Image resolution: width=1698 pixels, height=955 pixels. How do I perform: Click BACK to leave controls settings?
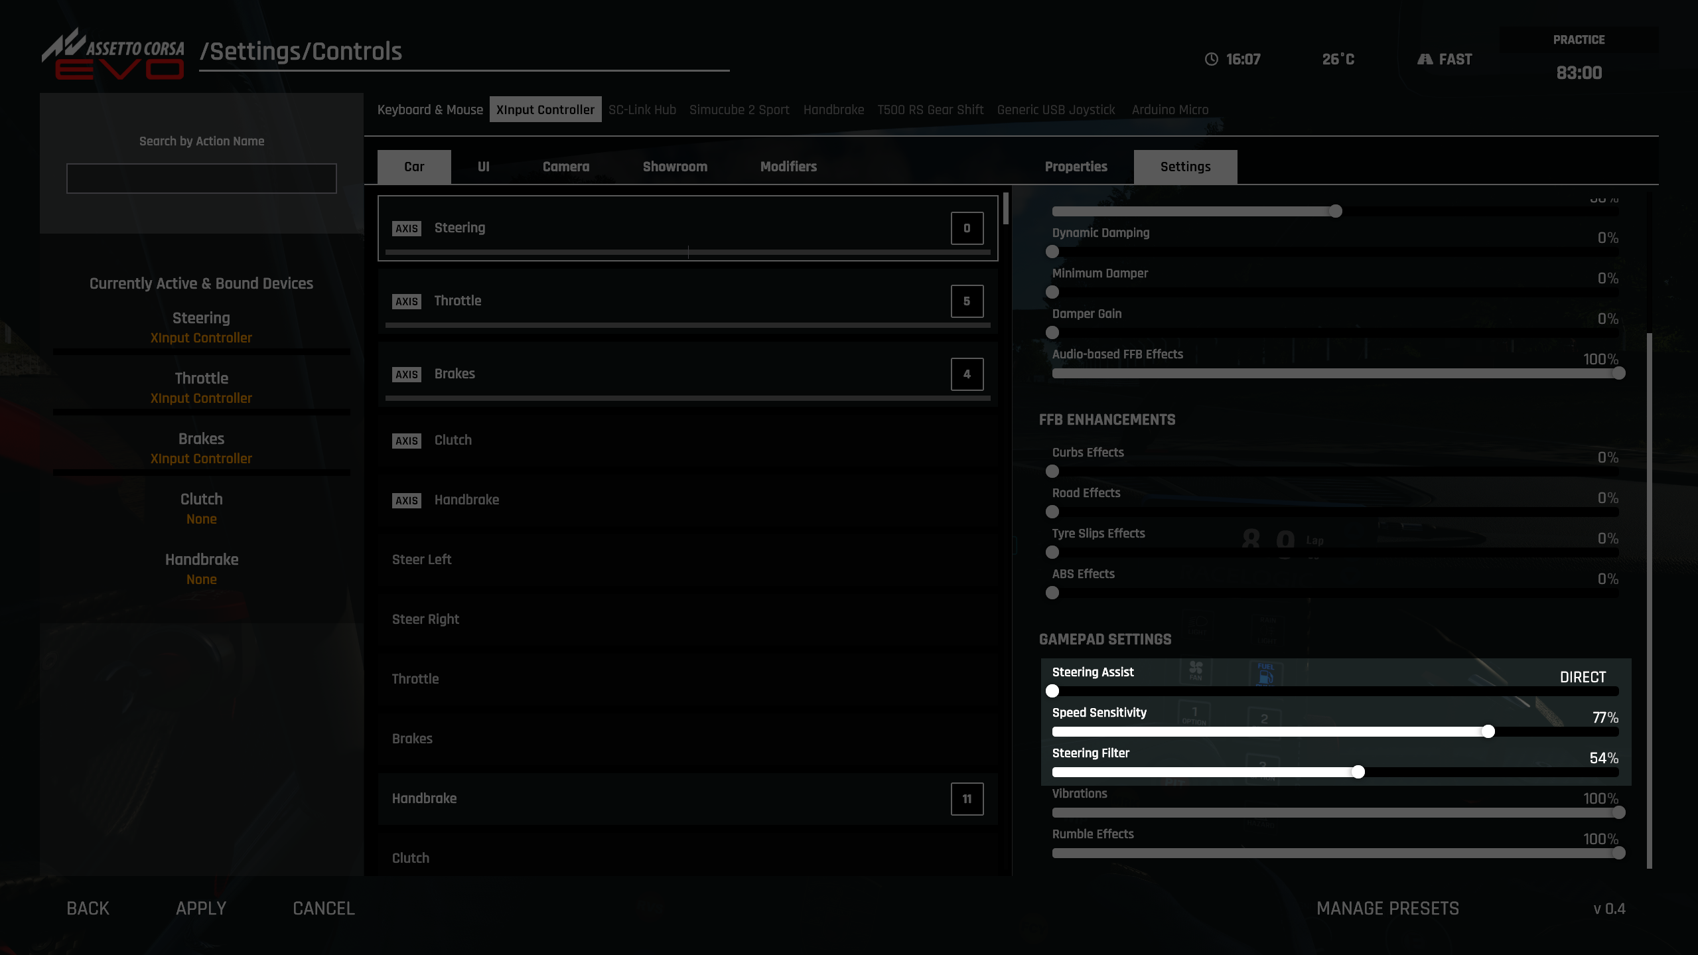pyautogui.click(x=87, y=907)
